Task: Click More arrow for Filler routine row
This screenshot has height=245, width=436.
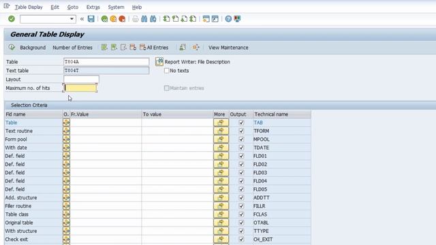Action: pyautogui.click(x=221, y=206)
